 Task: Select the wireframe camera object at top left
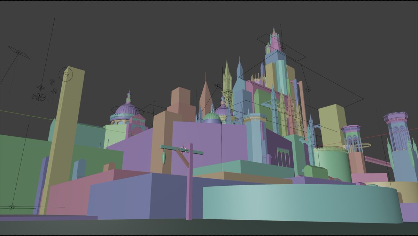click(x=18, y=53)
